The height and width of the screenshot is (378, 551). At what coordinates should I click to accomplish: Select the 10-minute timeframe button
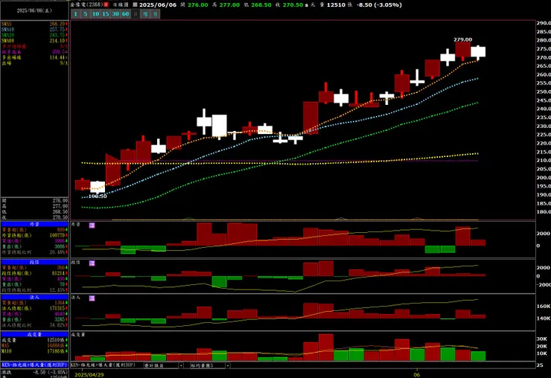[95, 14]
